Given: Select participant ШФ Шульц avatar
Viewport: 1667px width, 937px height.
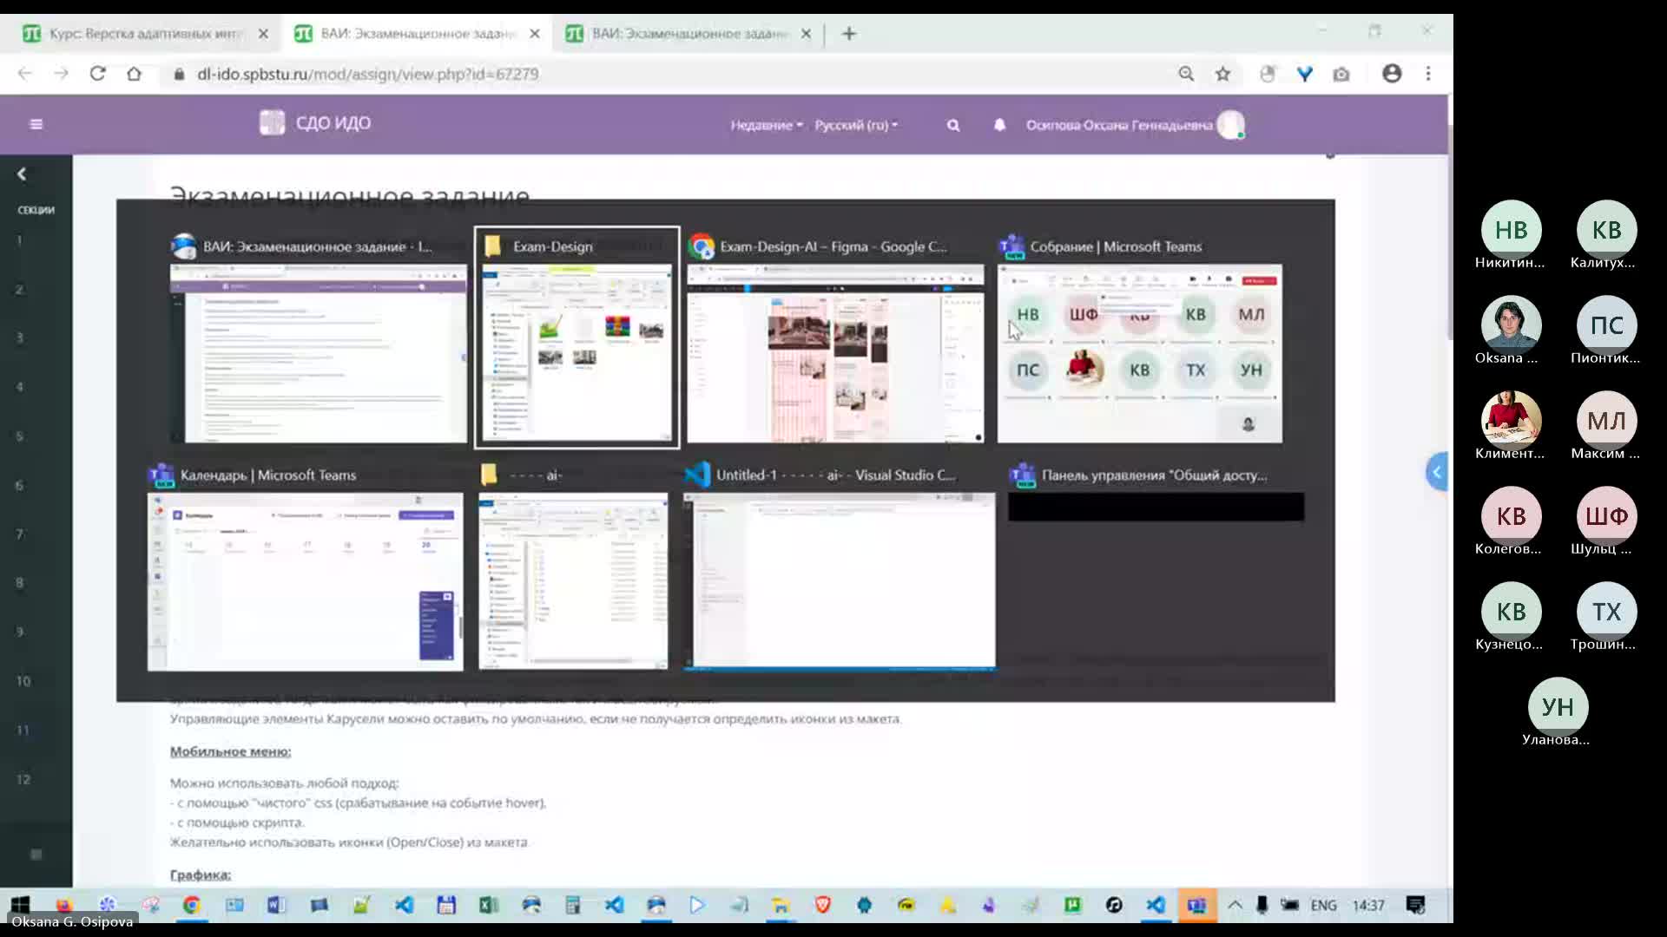Looking at the screenshot, I should point(1606,516).
